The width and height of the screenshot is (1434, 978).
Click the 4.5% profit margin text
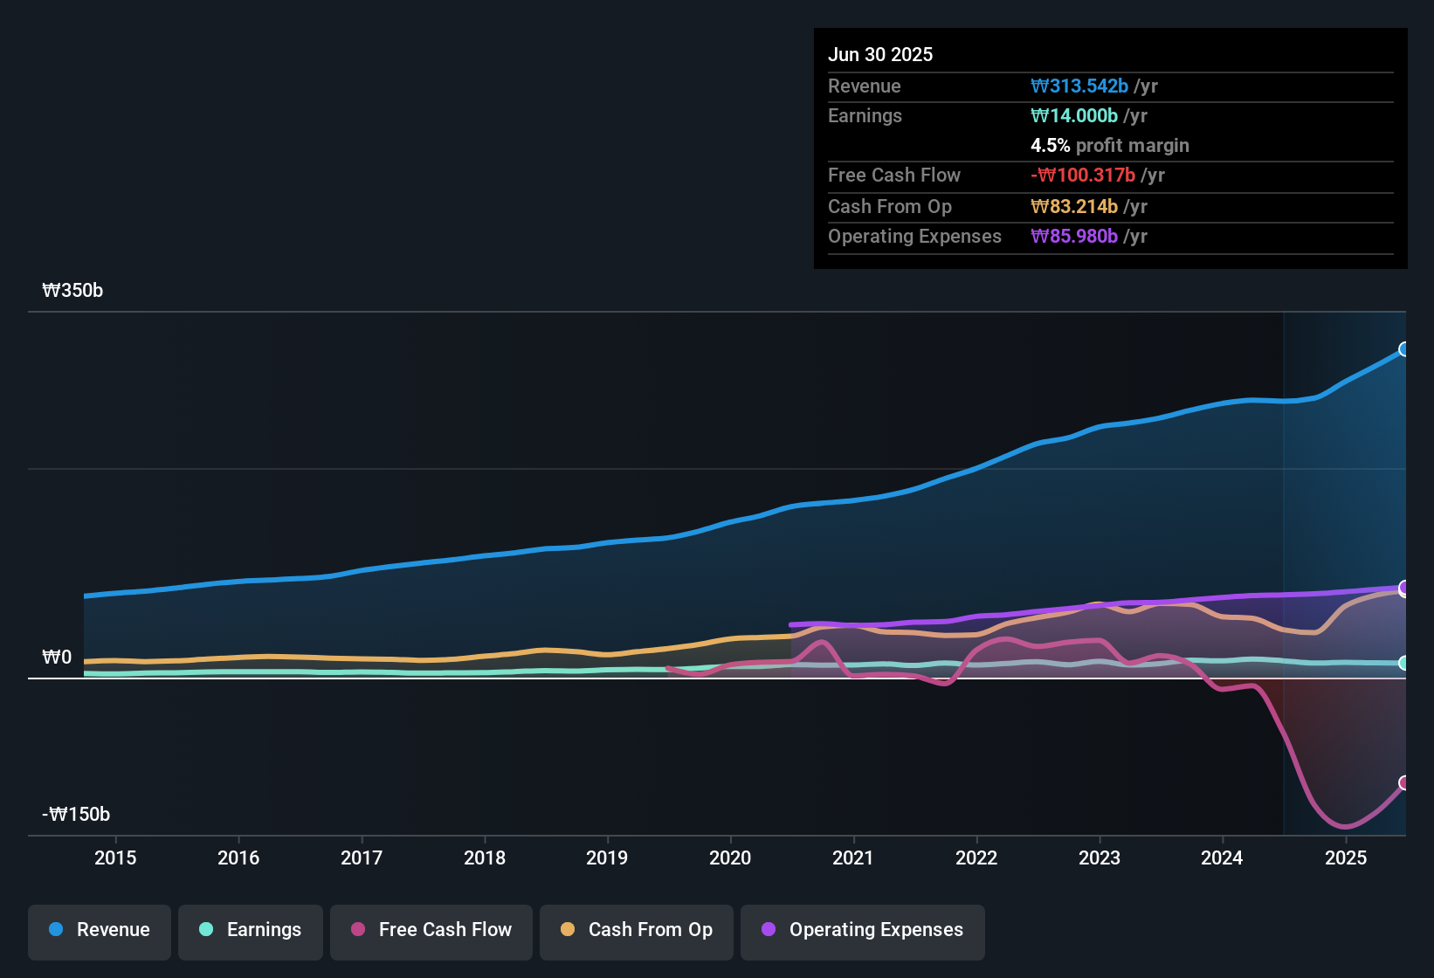(1110, 146)
